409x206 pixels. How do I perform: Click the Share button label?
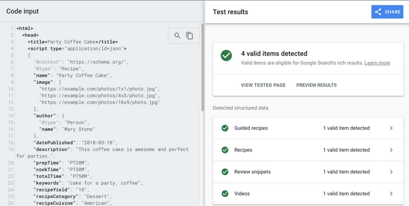392,12
